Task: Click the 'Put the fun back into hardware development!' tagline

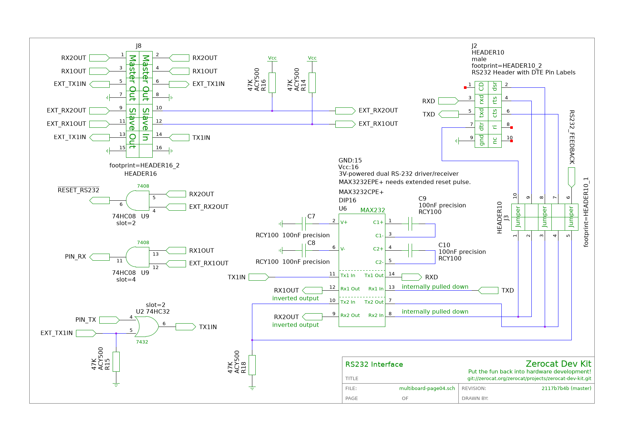Action: tap(530, 372)
